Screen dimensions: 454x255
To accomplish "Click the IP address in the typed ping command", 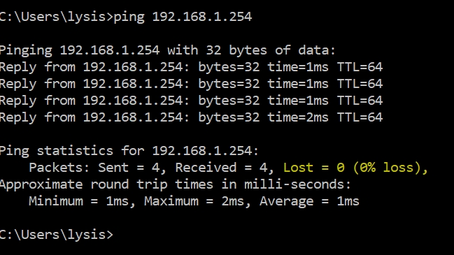I will tap(202, 17).
